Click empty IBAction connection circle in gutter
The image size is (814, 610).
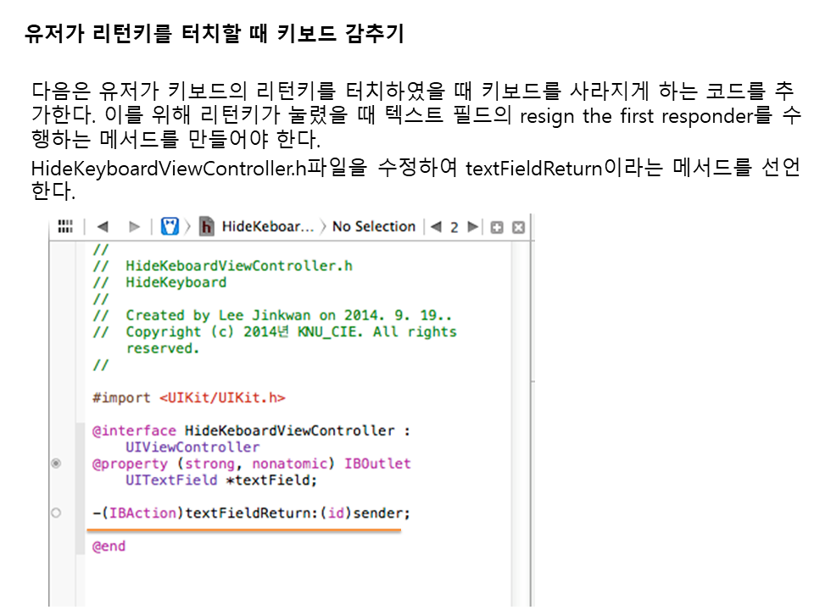point(56,513)
